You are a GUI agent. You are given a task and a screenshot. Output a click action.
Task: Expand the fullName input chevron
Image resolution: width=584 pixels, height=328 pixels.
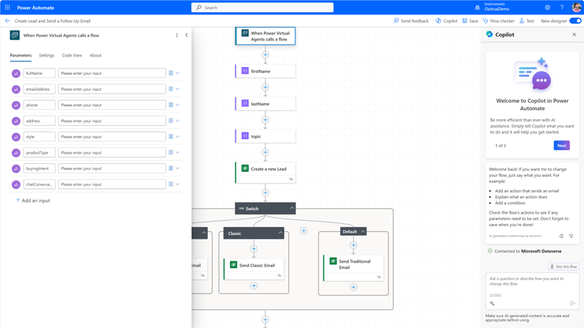(x=178, y=73)
